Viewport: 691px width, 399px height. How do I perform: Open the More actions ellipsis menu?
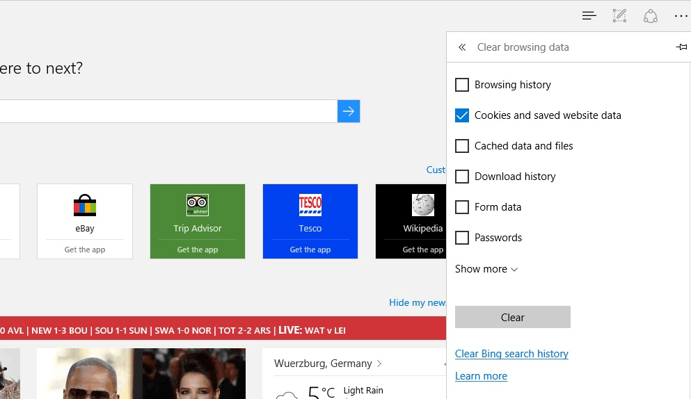tap(681, 16)
